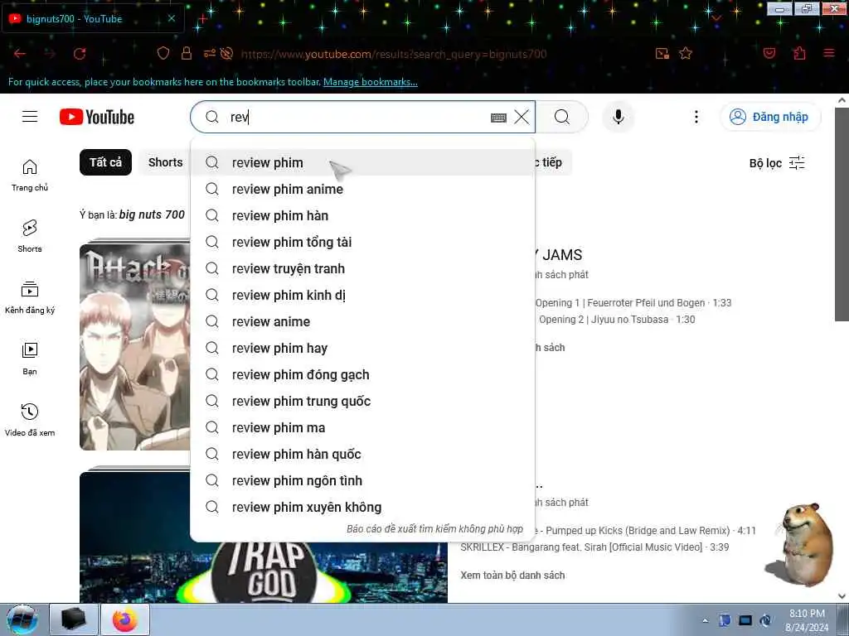Click scrollbar down arrow
849x636 pixels.
(842, 596)
